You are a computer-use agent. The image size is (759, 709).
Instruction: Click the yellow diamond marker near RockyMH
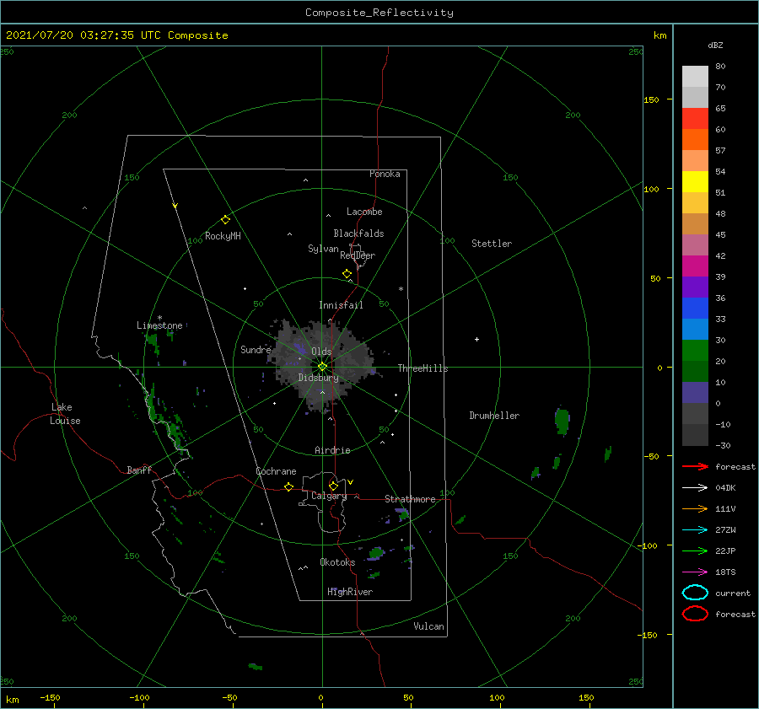click(225, 220)
